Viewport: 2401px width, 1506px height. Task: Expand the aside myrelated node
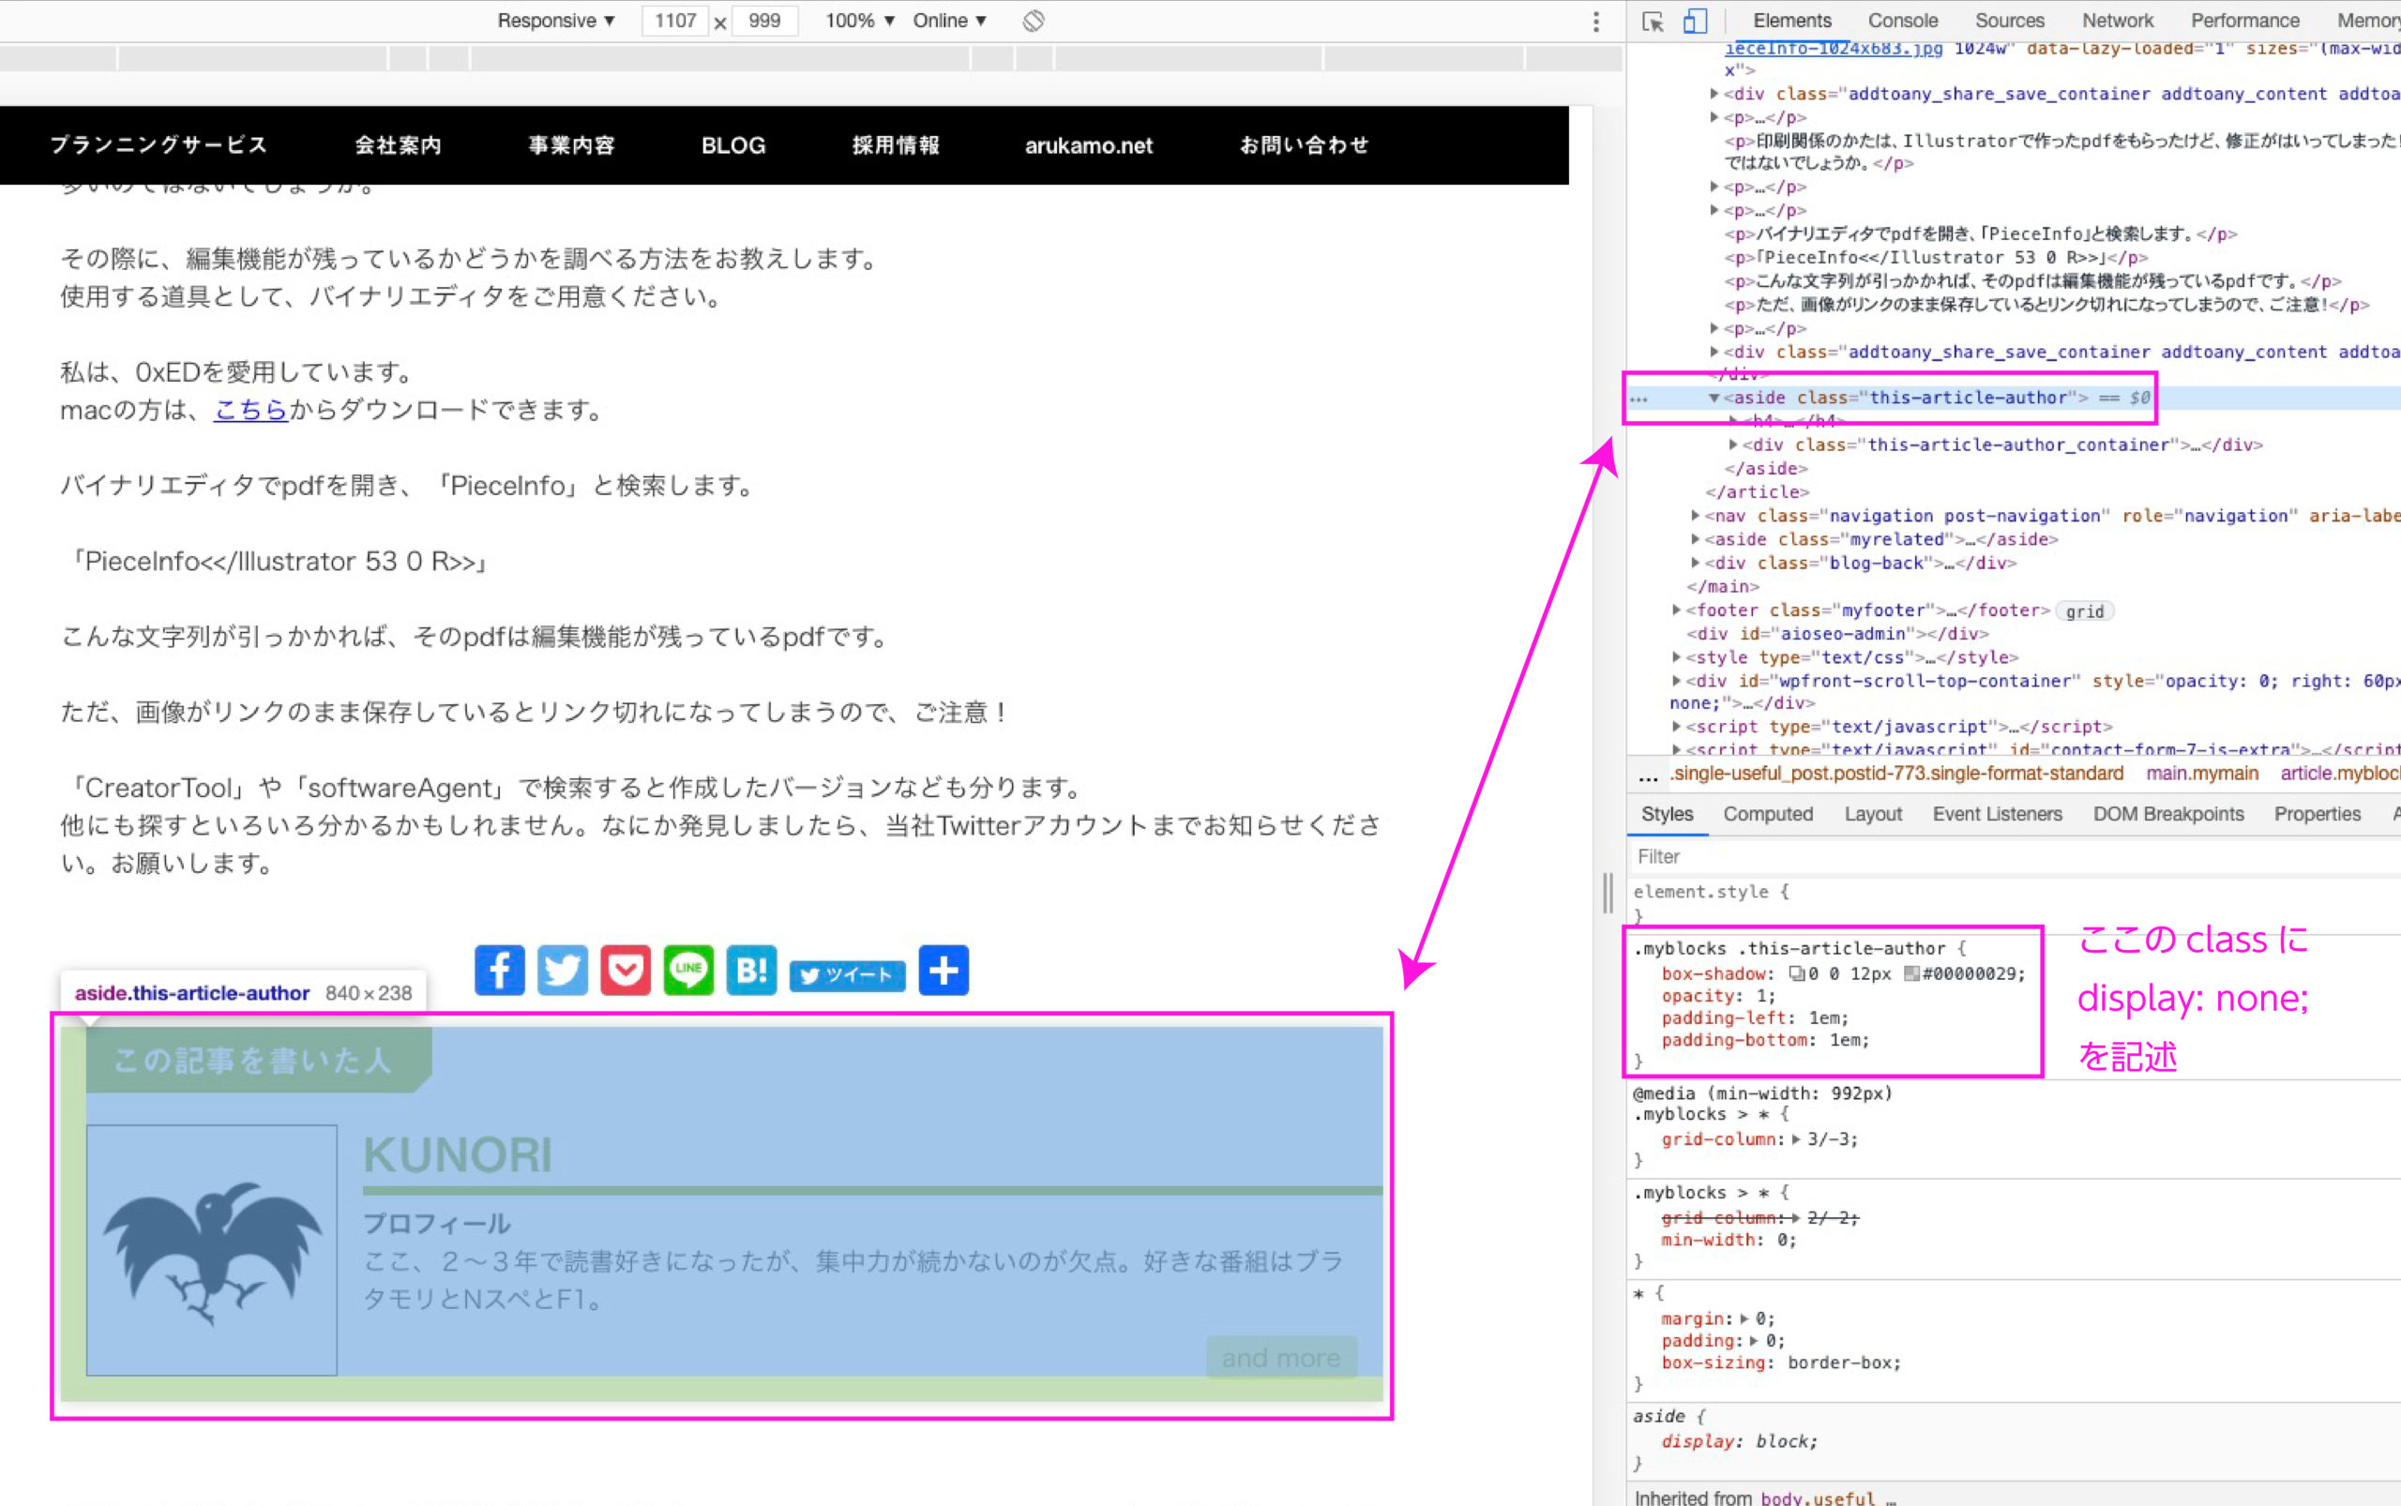tap(1696, 539)
